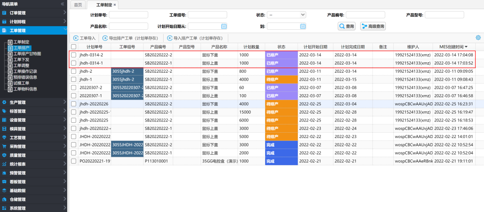Click the 设备管理 sidebar icon

4,120
